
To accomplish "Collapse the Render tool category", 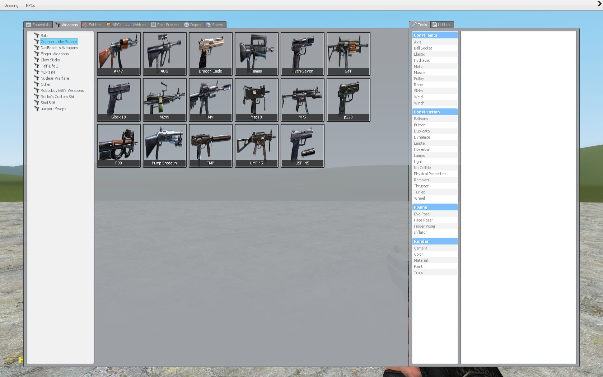I will (435, 241).
